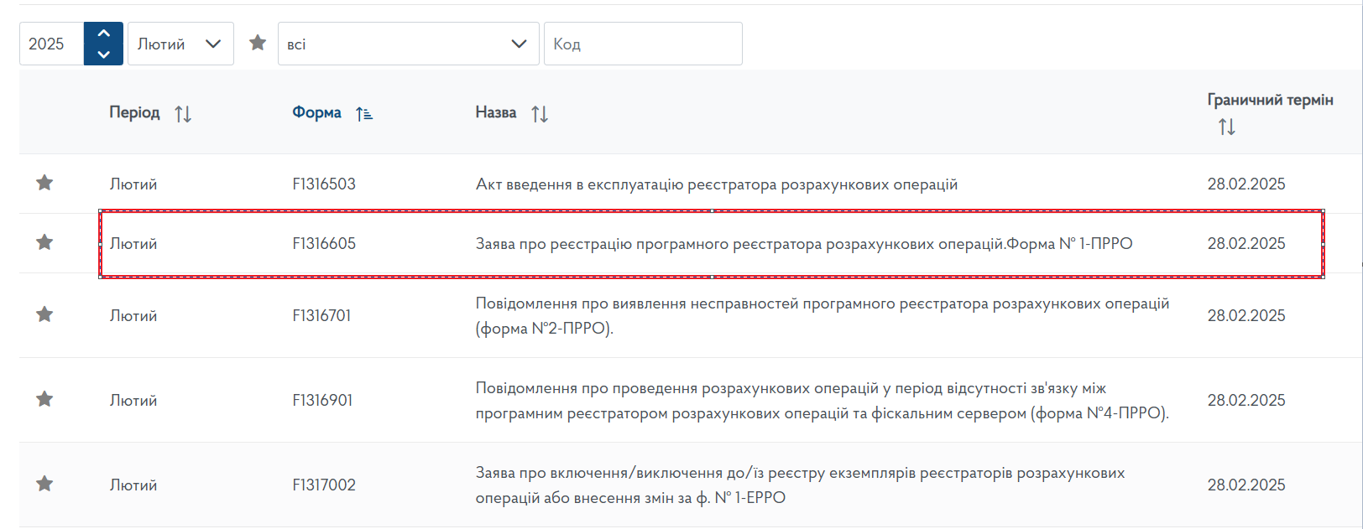
Task: Sort the table by Період column
Action: pos(183,114)
